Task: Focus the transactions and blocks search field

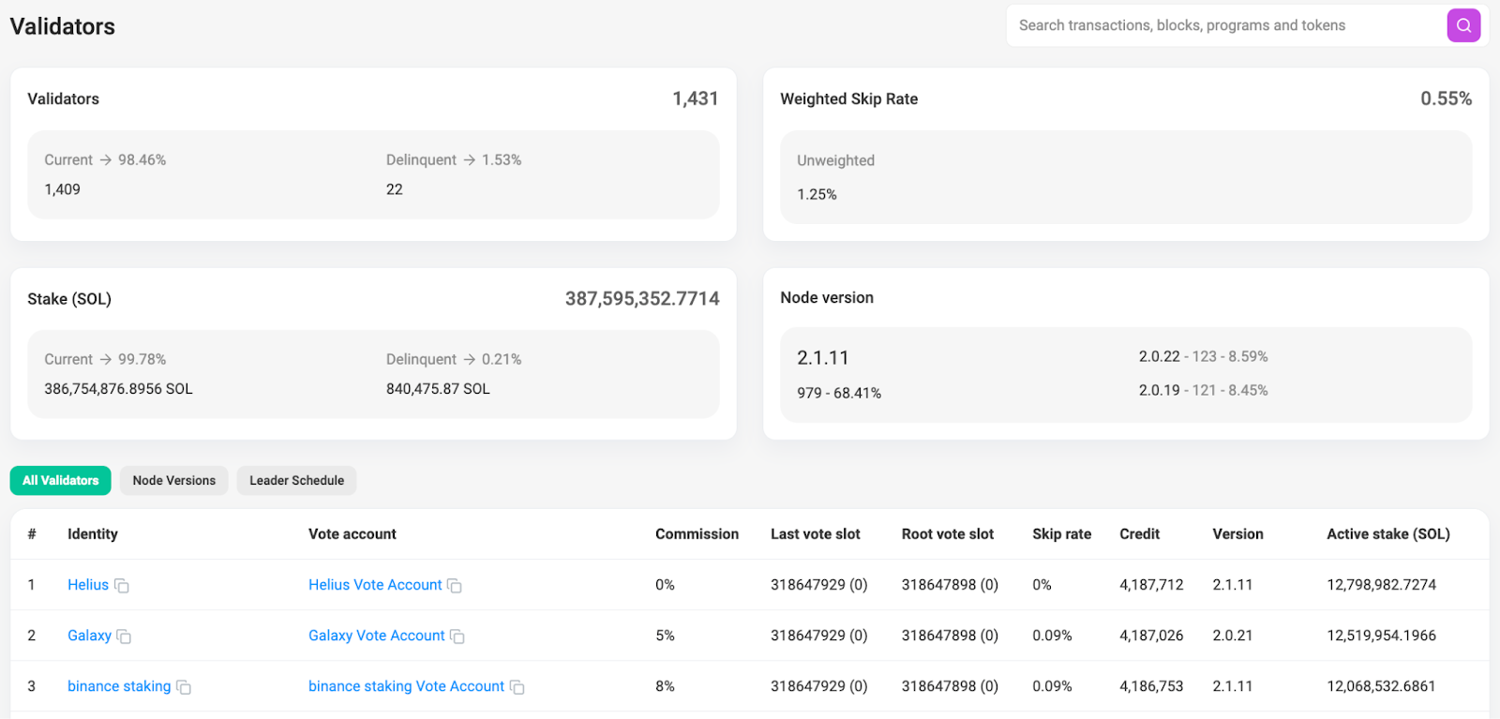Action: click(x=1219, y=25)
